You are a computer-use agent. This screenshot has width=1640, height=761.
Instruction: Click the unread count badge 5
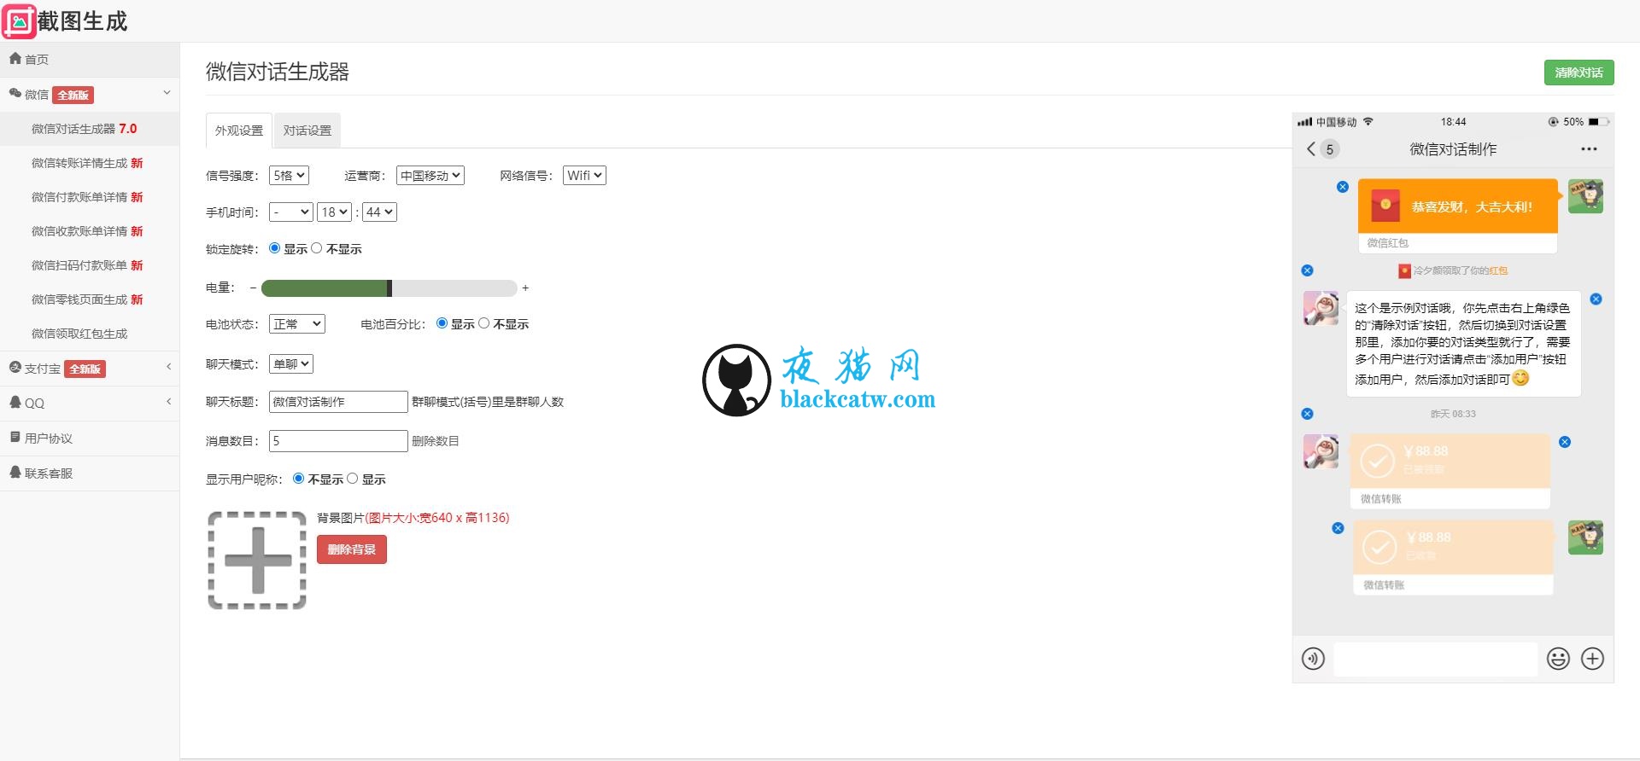click(1329, 149)
